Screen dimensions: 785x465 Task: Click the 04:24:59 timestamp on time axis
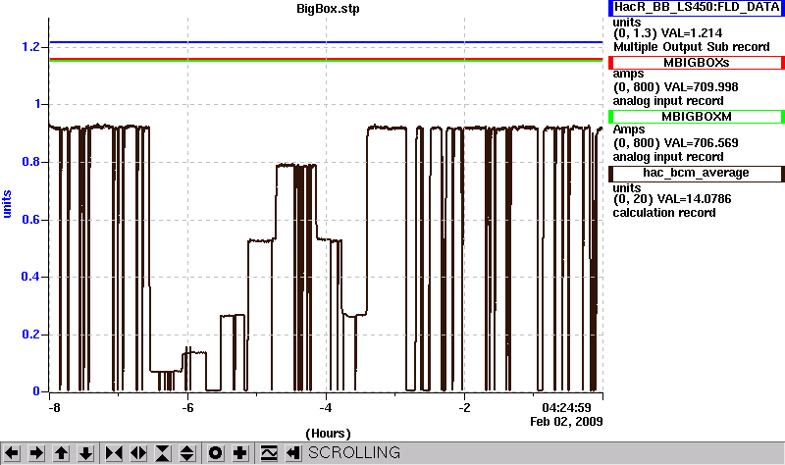[567, 407]
